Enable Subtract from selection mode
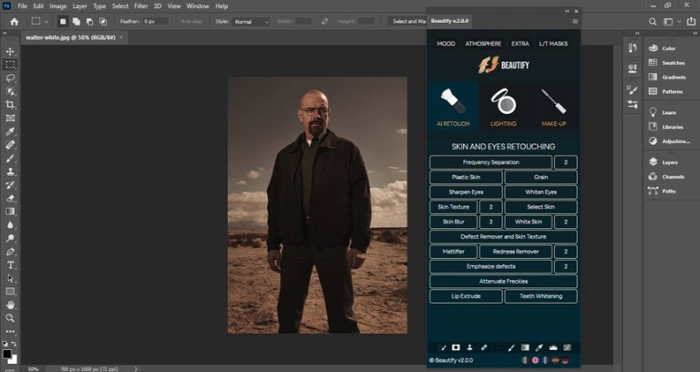The height and width of the screenshot is (372, 700). pos(89,22)
